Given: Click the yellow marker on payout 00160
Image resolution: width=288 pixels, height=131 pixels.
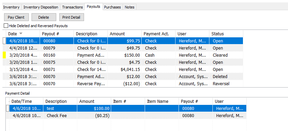Looking at the screenshot, I should [x=4, y=55].
